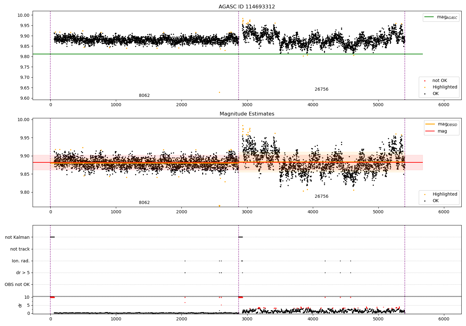The width and height of the screenshot is (466, 326).
Task: Click the '5' tick on the dr axis
Action: point(28,305)
